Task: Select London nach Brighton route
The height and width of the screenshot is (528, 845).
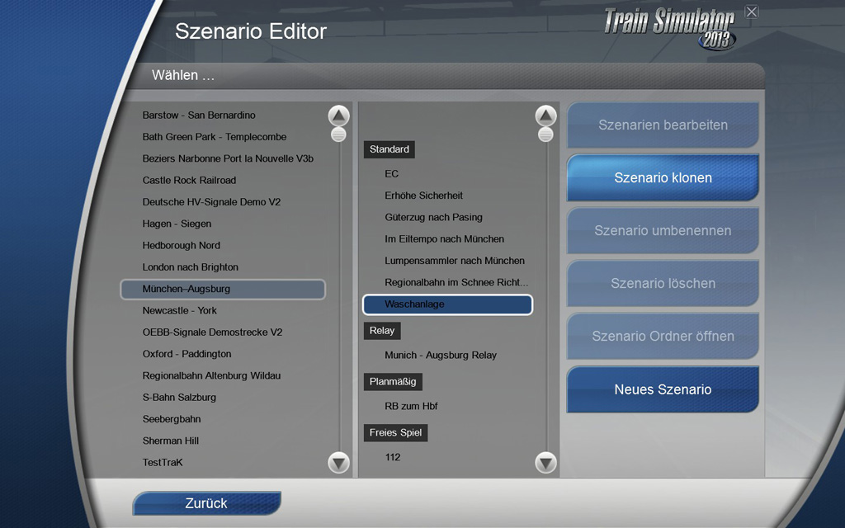Action: tap(191, 267)
